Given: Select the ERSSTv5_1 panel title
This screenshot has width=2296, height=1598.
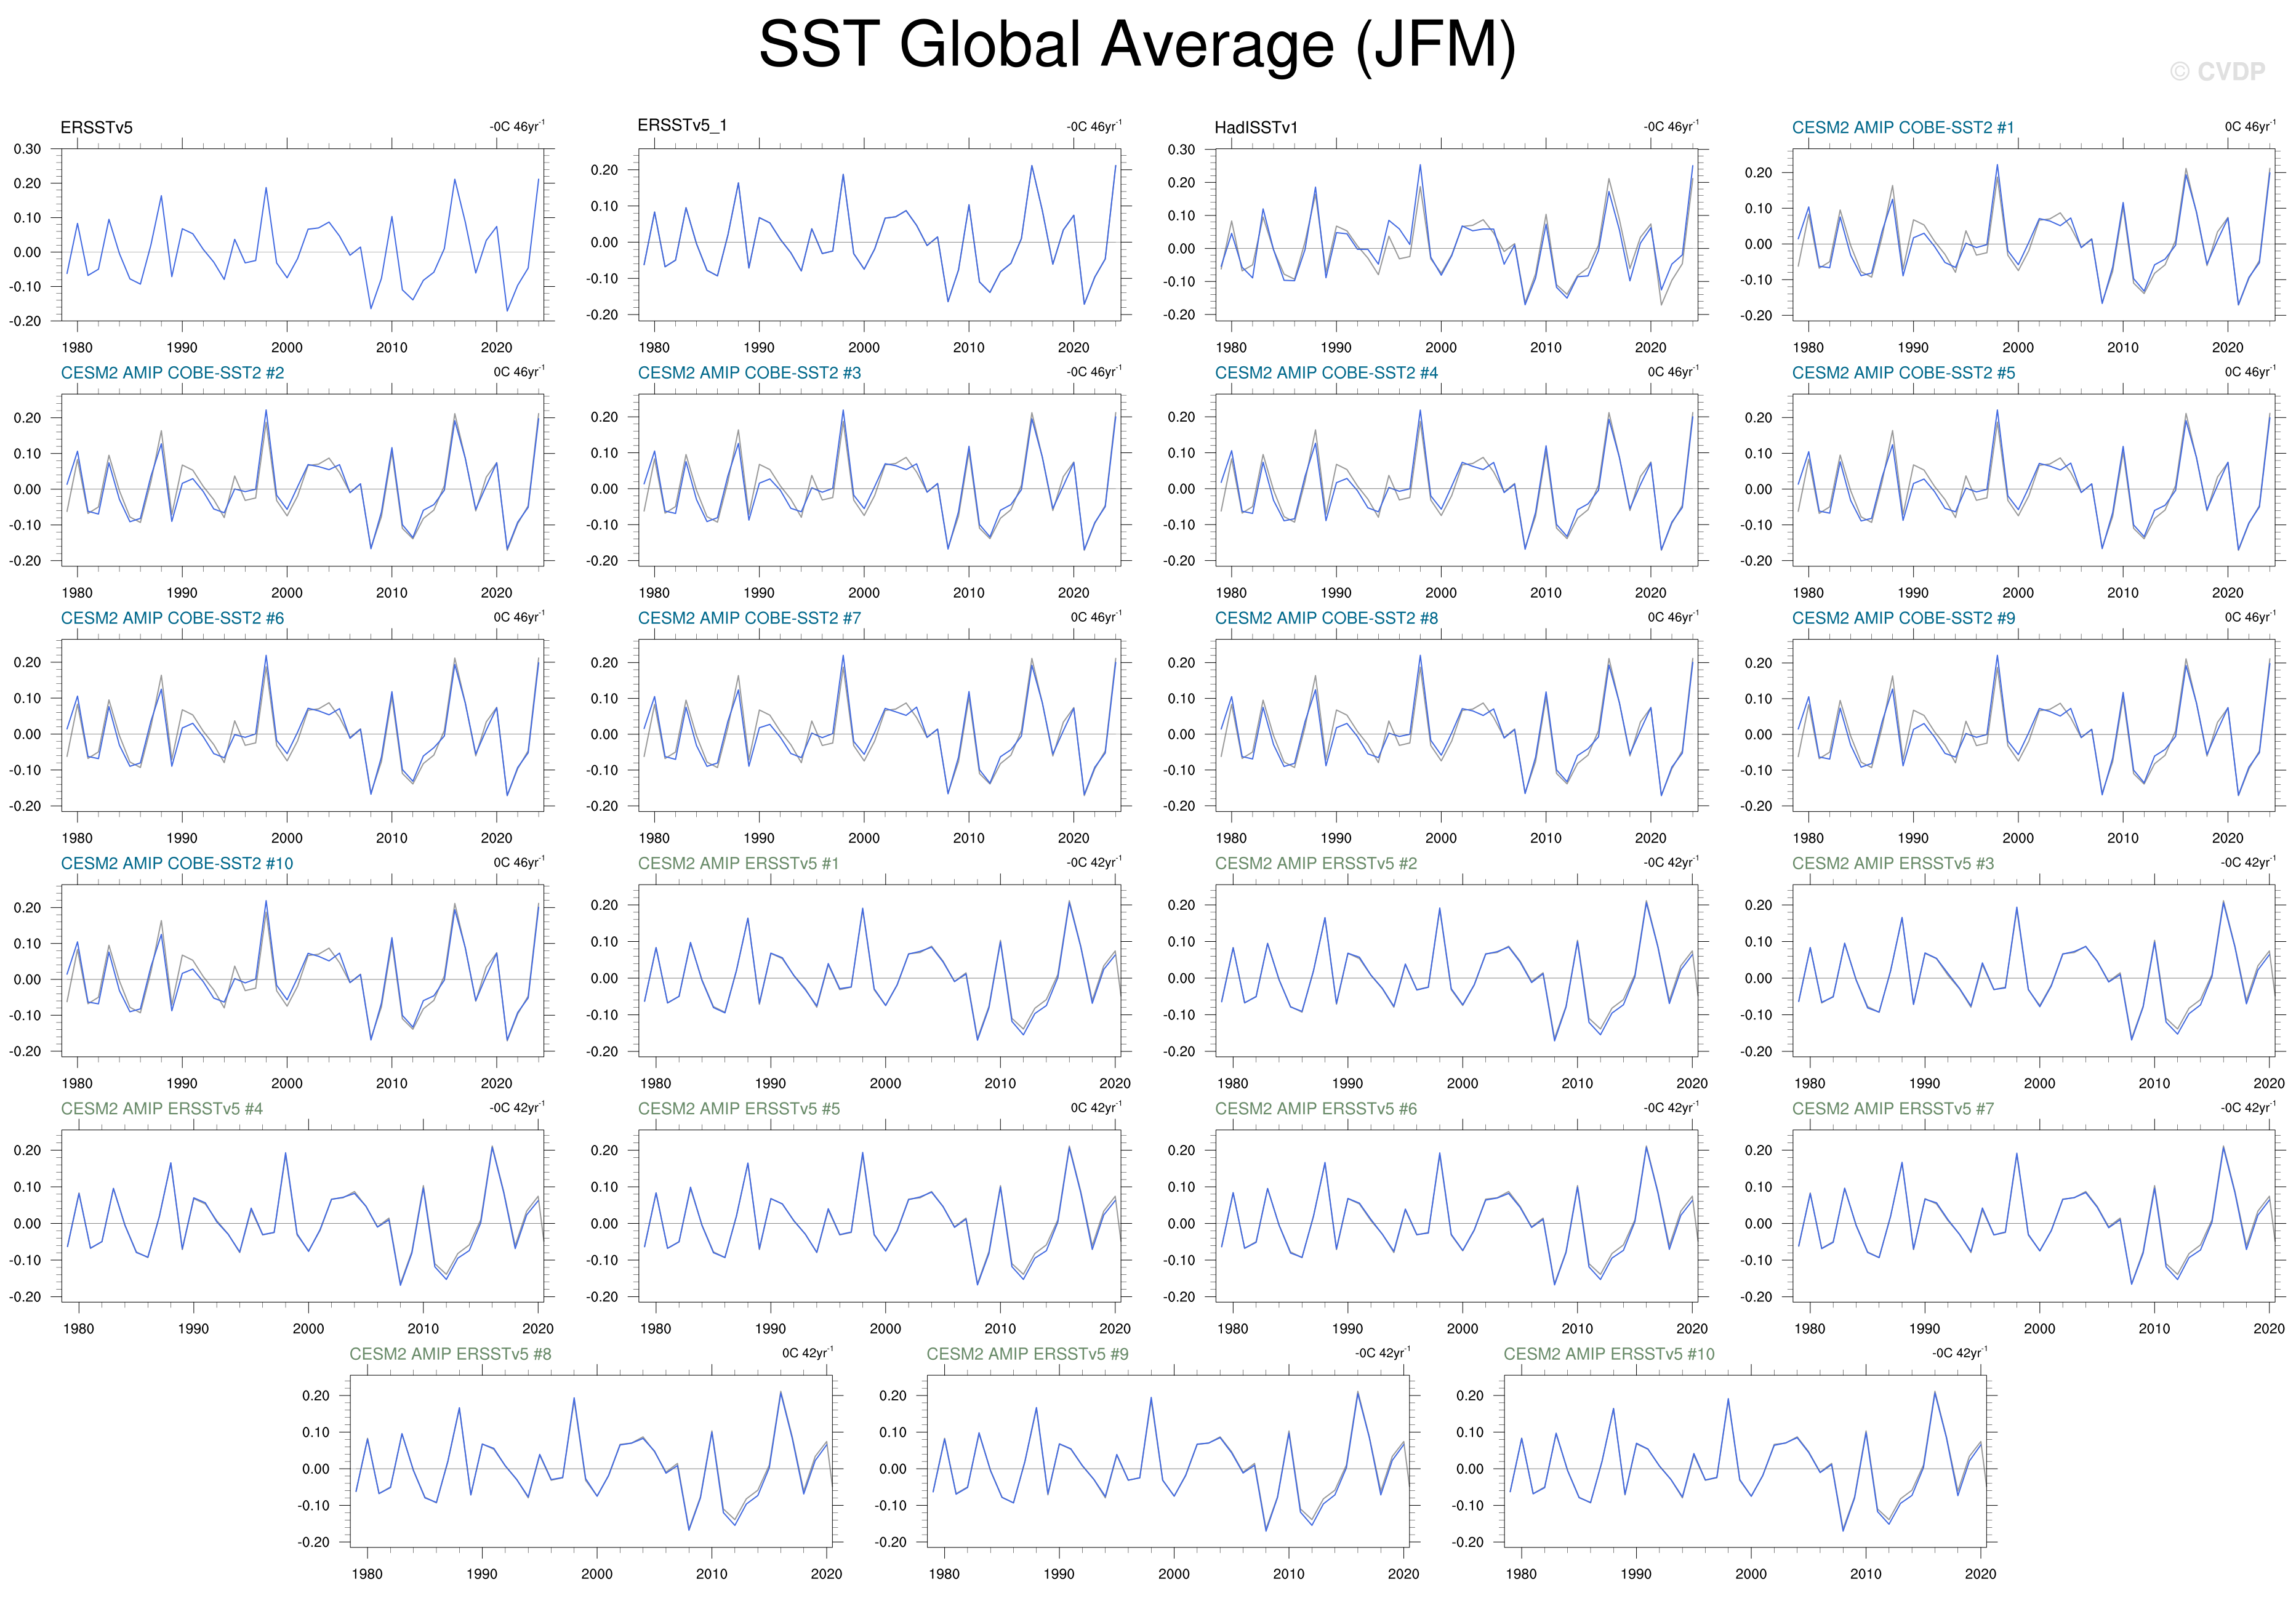Looking at the screenshot, I should (682, 125).
